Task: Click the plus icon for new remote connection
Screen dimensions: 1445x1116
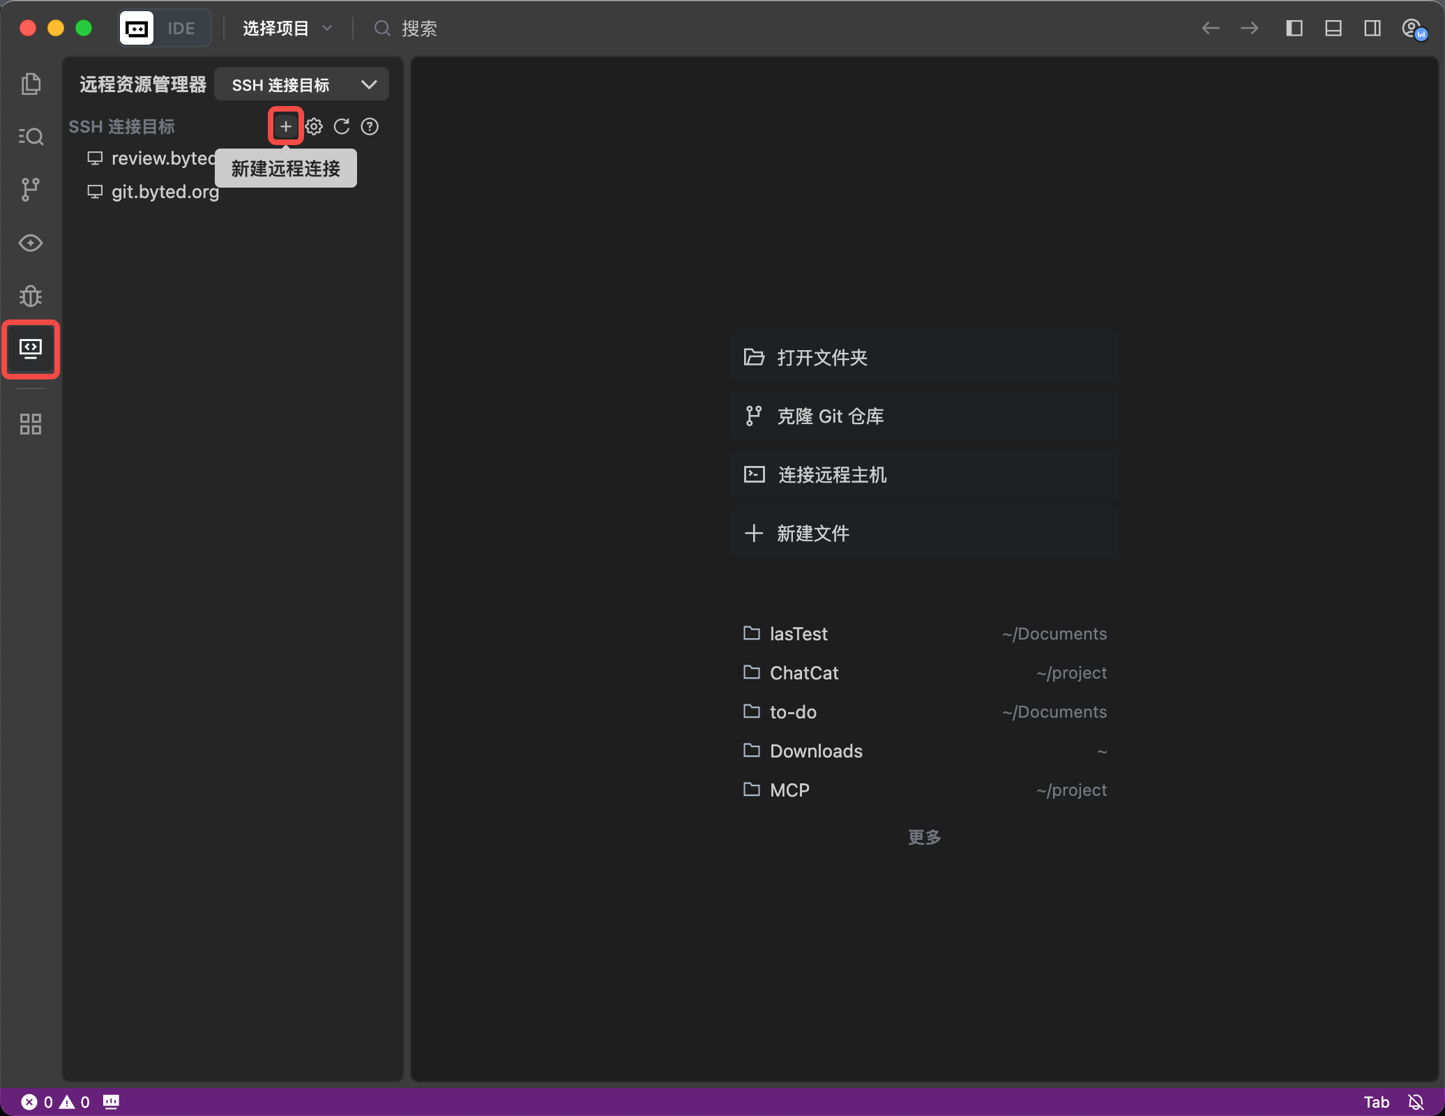Action: pyautogui.click(x=285, y=126)
